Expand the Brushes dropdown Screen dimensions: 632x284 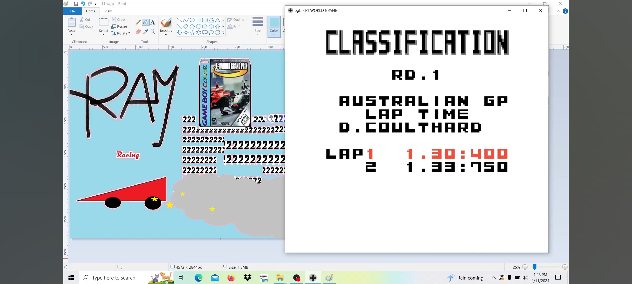(166, 34)
